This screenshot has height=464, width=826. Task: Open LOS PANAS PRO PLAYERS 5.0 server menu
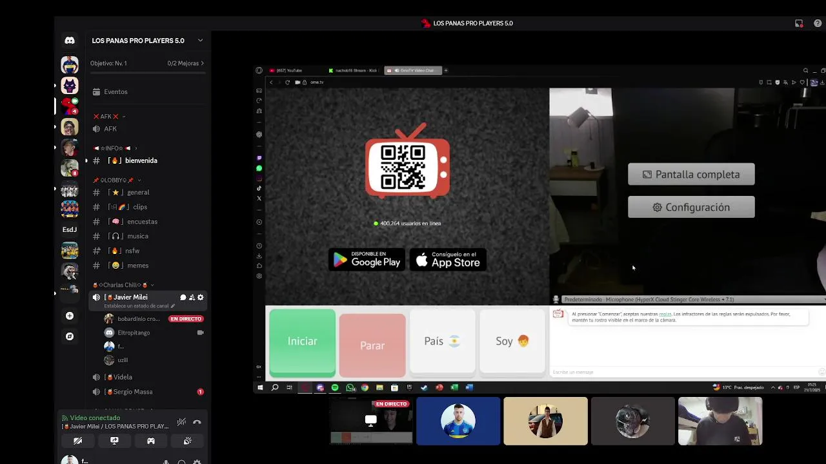tap(148, 41)
